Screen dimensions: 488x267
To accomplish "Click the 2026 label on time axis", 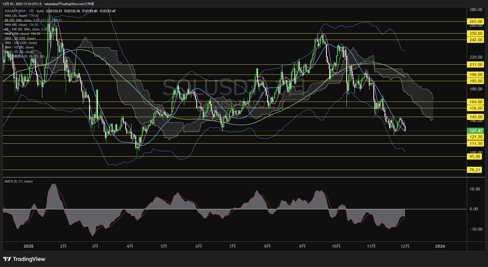I will (440, 246).
